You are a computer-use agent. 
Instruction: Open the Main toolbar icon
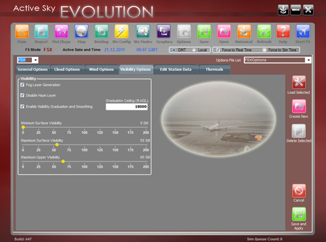coord(22,31)
